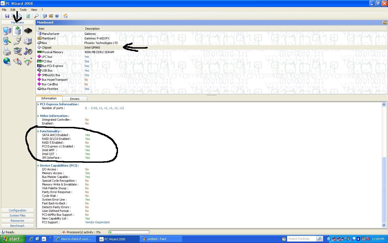Select the Network globe sidebar icon

tap(7, 61)
